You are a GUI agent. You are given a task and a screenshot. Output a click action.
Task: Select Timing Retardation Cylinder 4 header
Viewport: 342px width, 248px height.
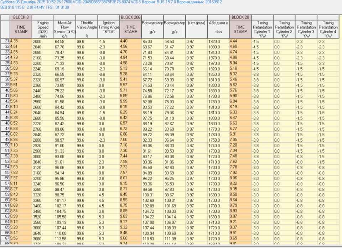[328, 29]
